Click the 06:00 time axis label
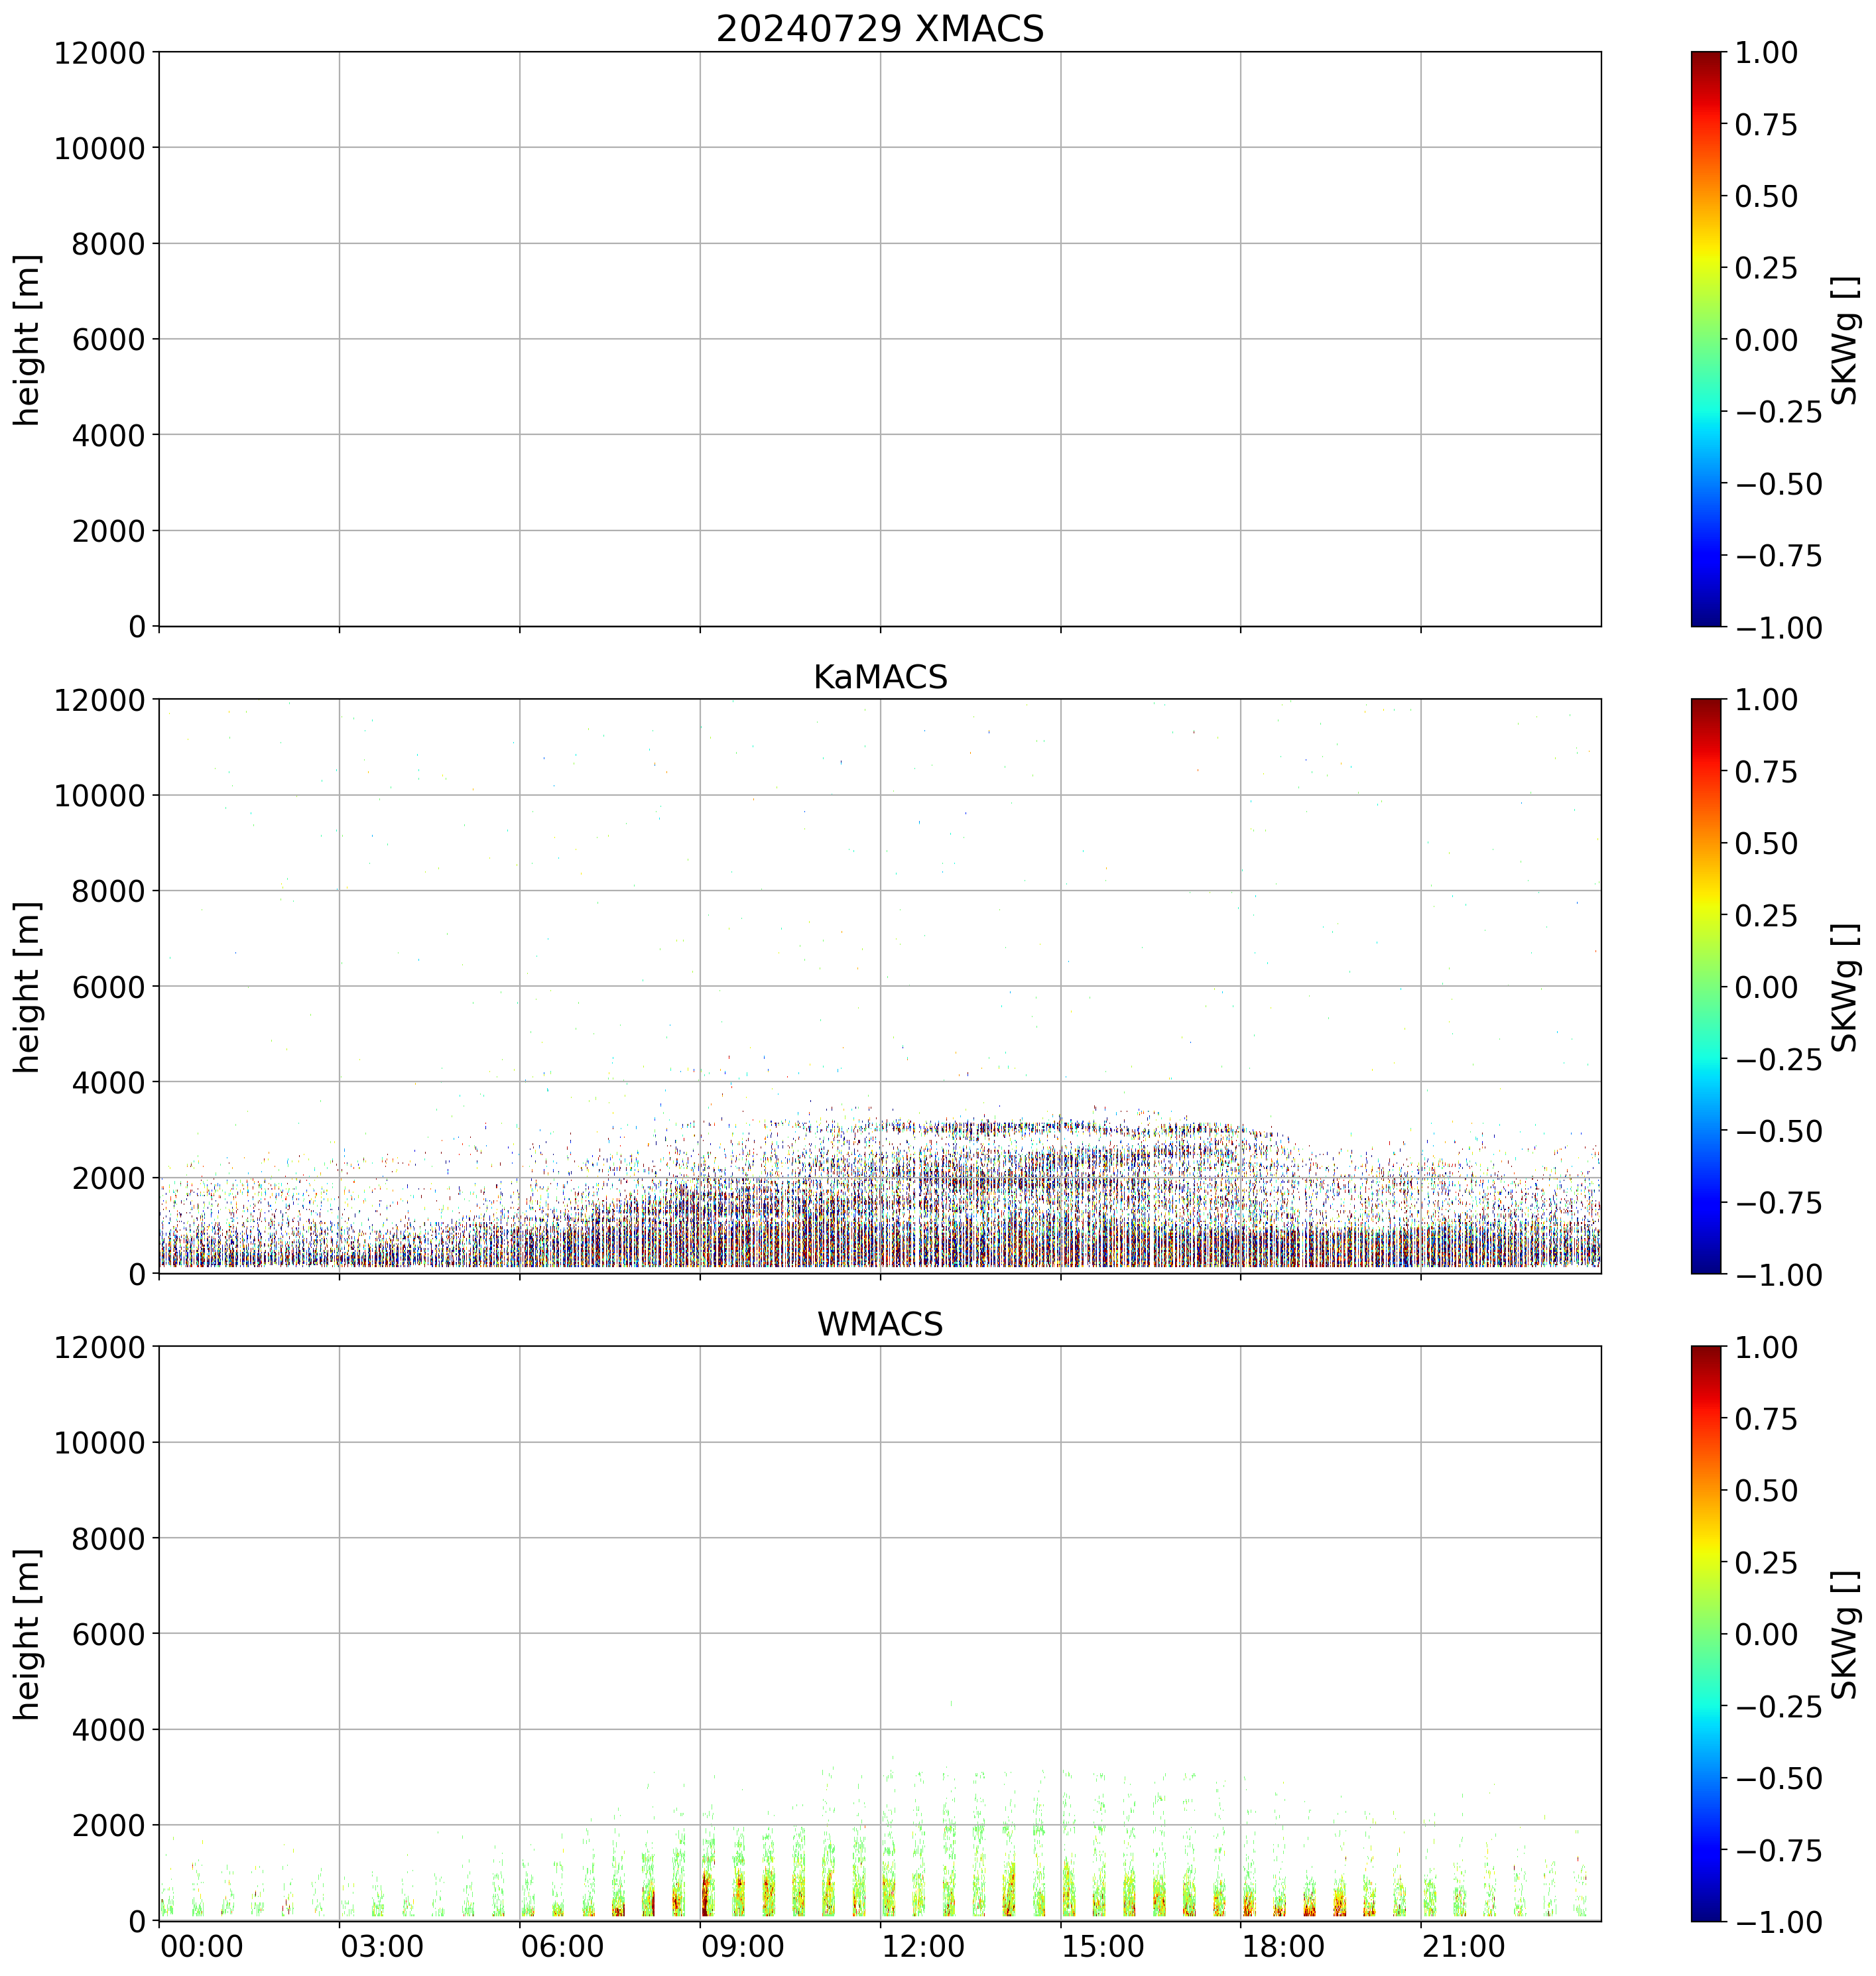The width and height of the screenshot is (1876, 1976). (563, 1947)
